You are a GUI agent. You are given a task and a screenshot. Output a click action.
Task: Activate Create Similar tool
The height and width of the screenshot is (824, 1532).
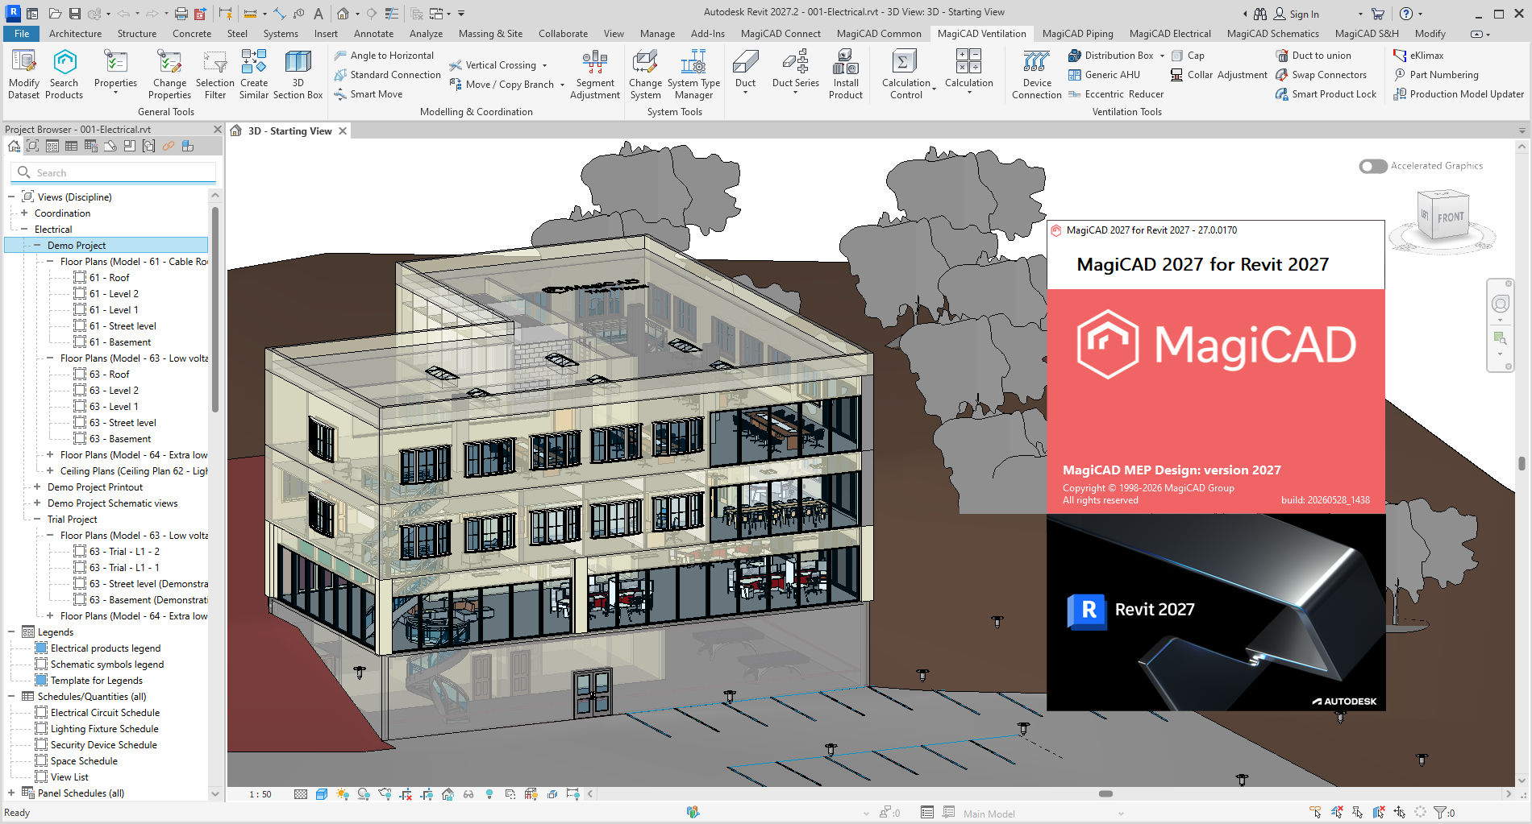point(254,74)
